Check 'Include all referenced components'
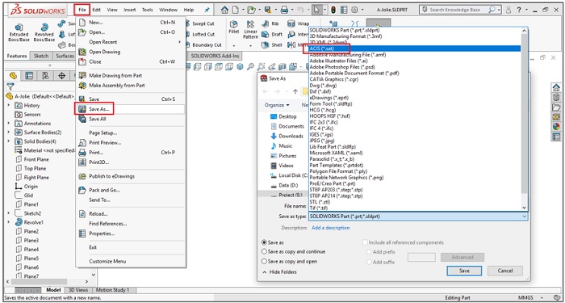Image resolution: width=565 pixels, height=303 pixels. [365, 242]
